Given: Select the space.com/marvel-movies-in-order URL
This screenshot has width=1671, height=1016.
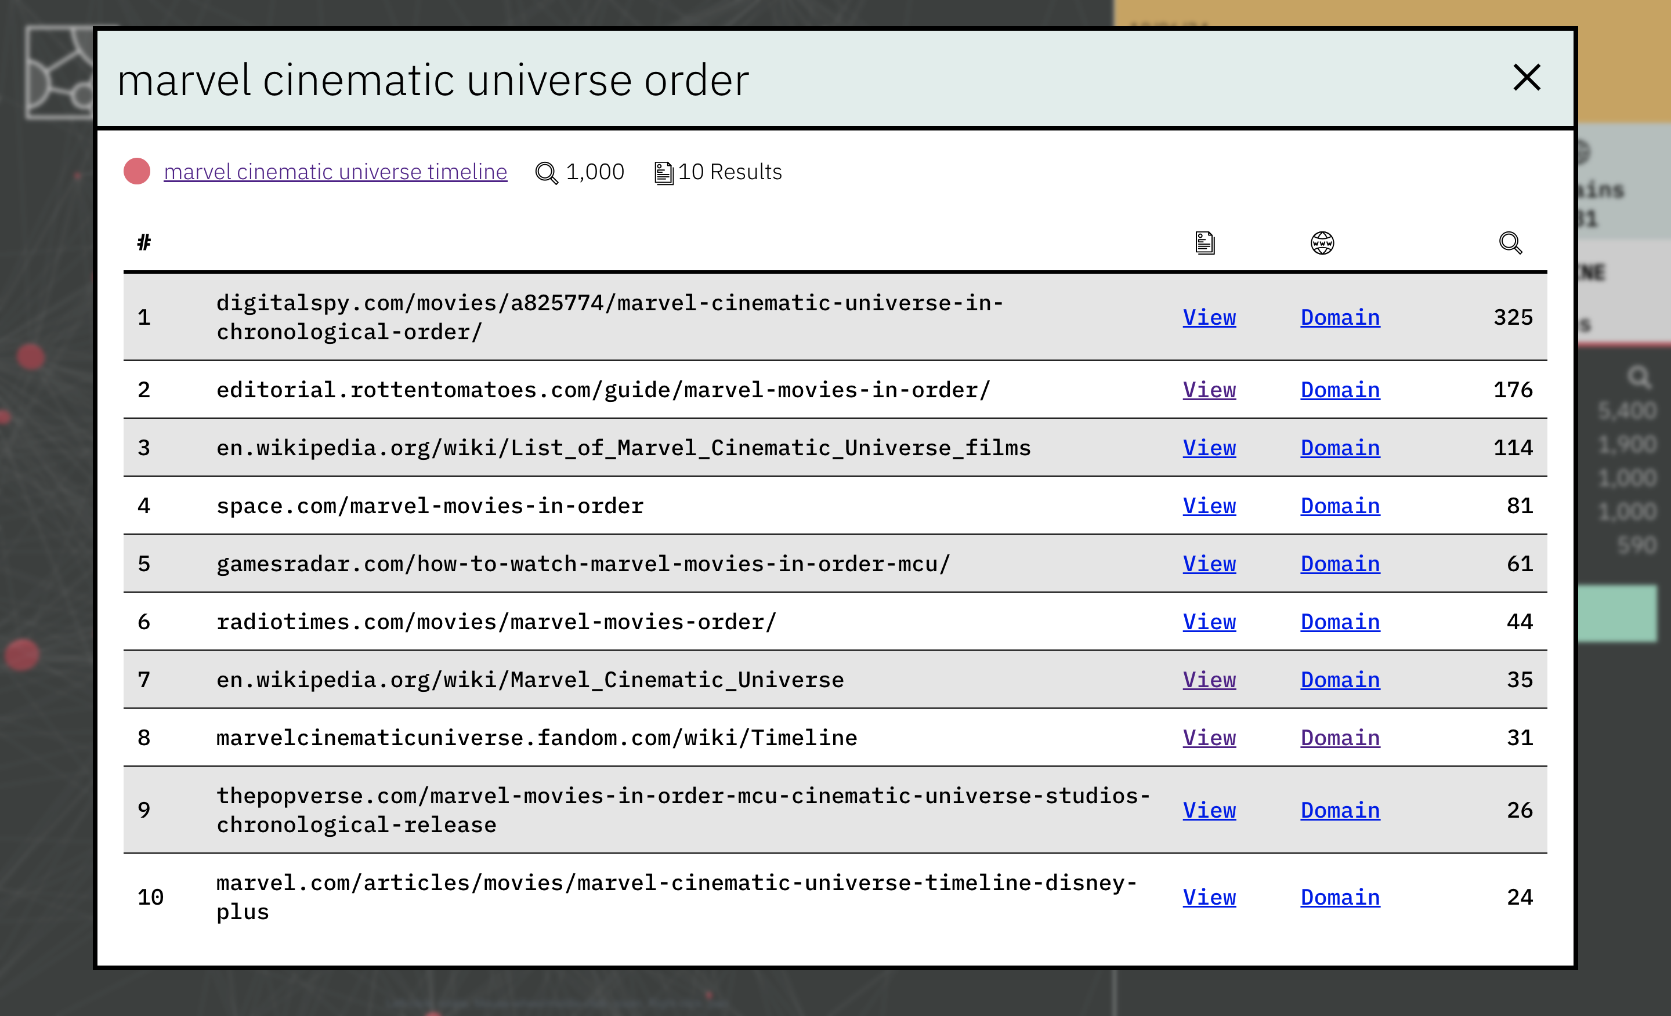Looking at the screenshot, I should point(430,506).
